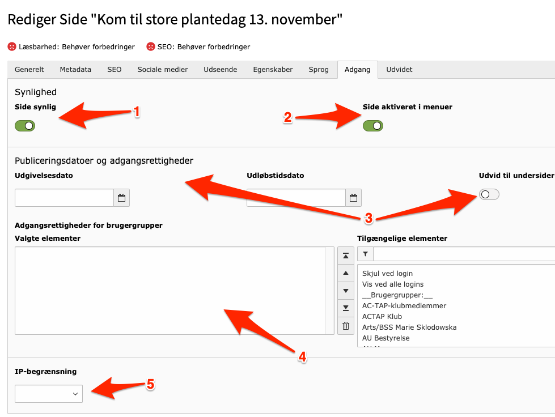The height and width of the screenshot is (417, 555).
Task: Move selected item down one step
Action: pos(346,291)
